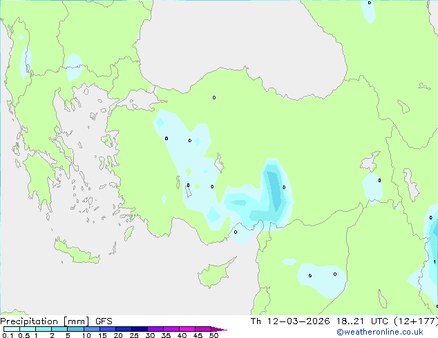Pick the 1–2 mm legend color box
The height and width of the screenshot is (338, 438).
point(44,329)
